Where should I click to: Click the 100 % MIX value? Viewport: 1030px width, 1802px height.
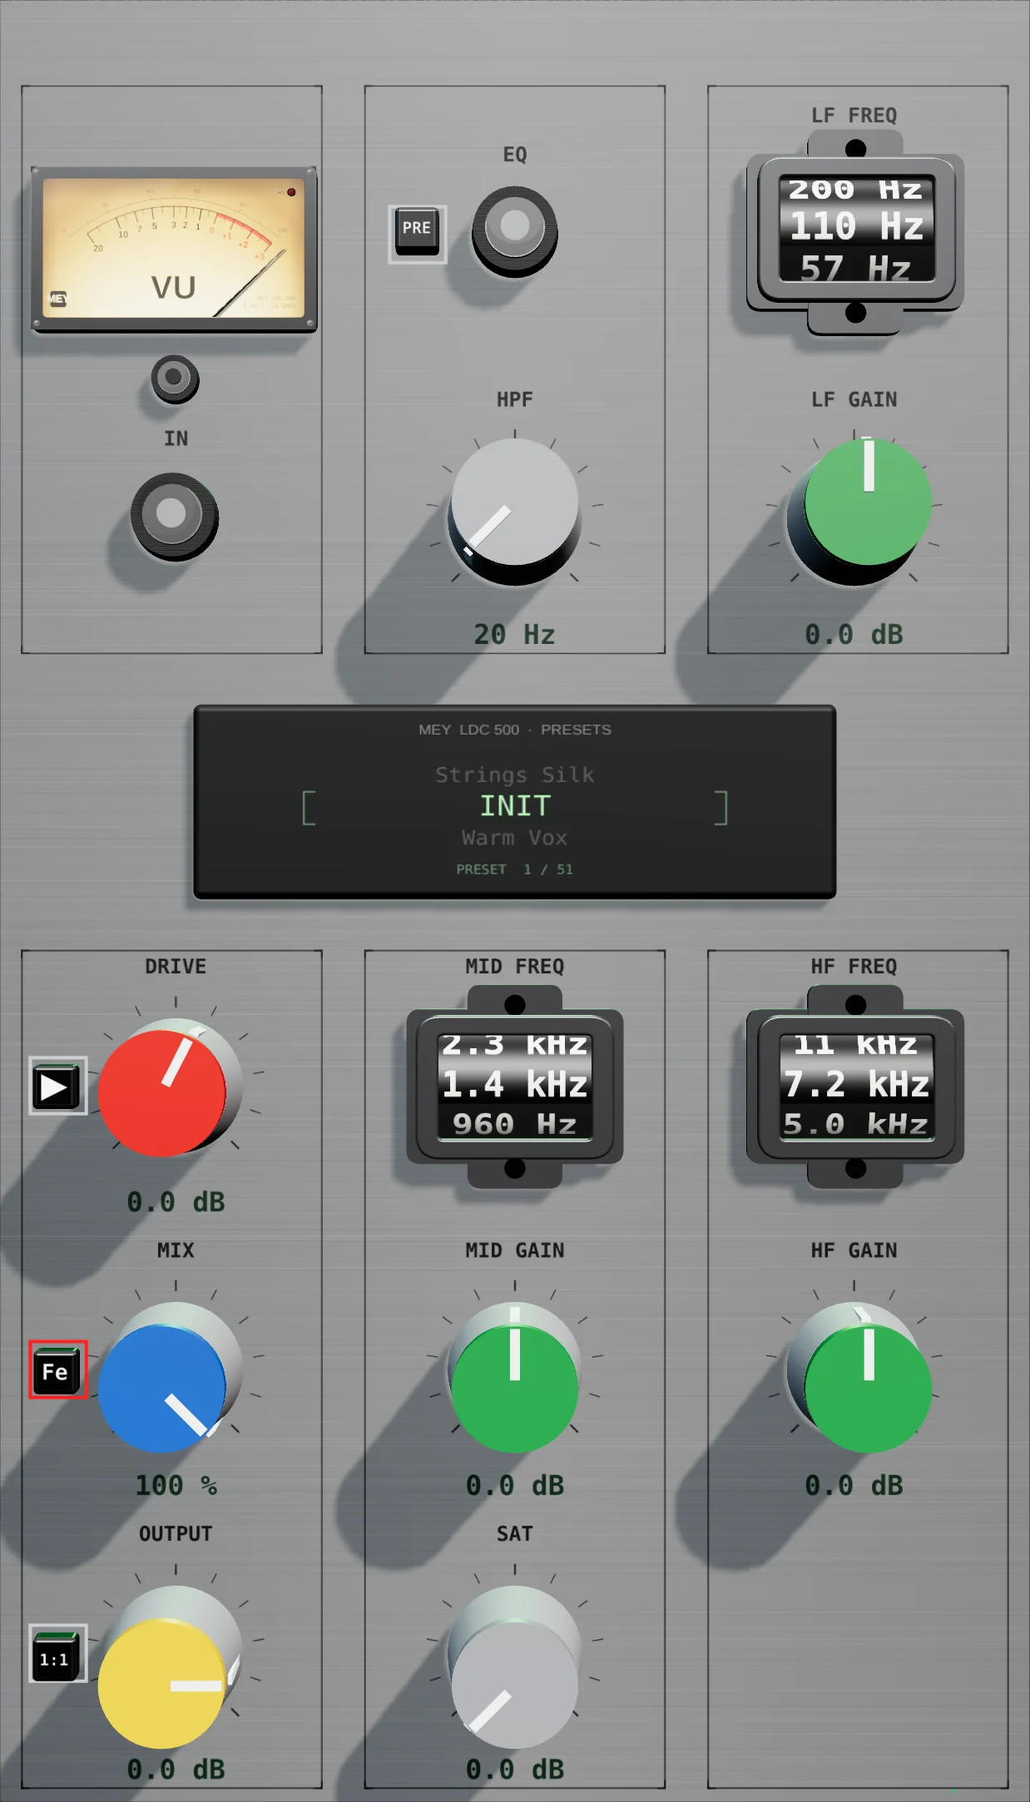176,1486
